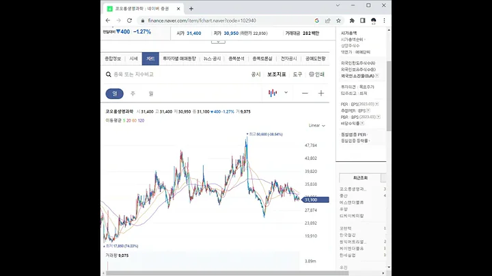Click help icon beside PBR BPS
492x276 pixels.
coord(379,117)
